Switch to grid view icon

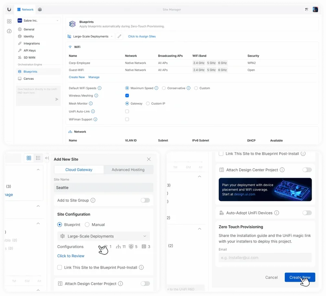29,158
